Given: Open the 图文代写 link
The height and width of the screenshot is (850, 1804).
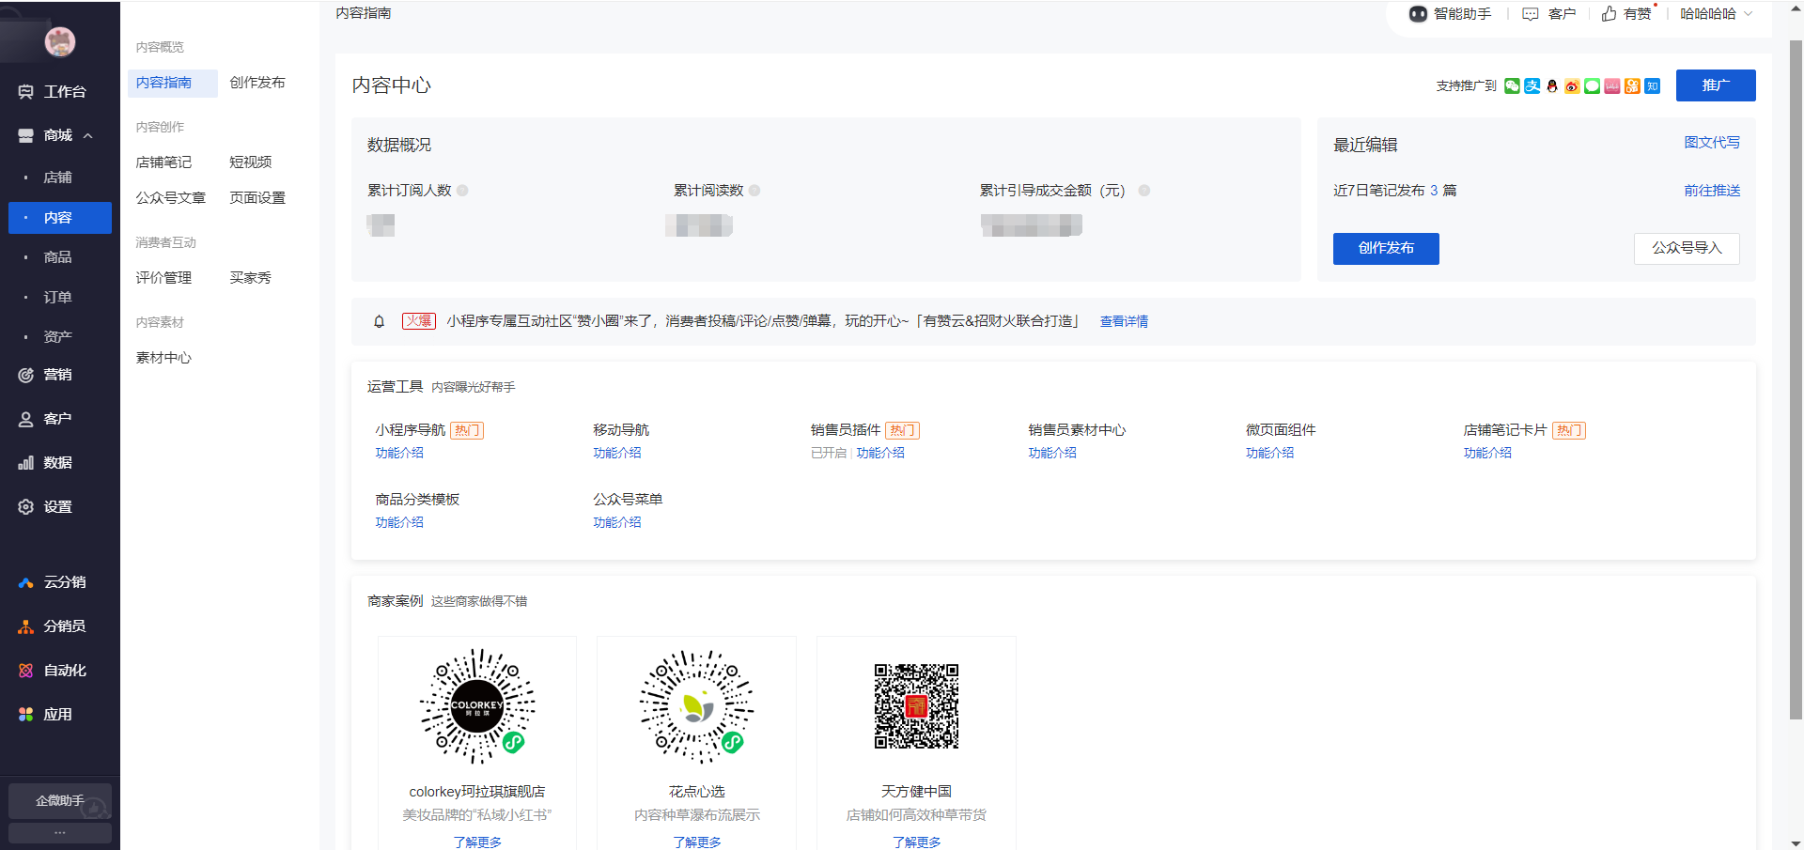Looking at the screenshot, I should pos(1712,143).
